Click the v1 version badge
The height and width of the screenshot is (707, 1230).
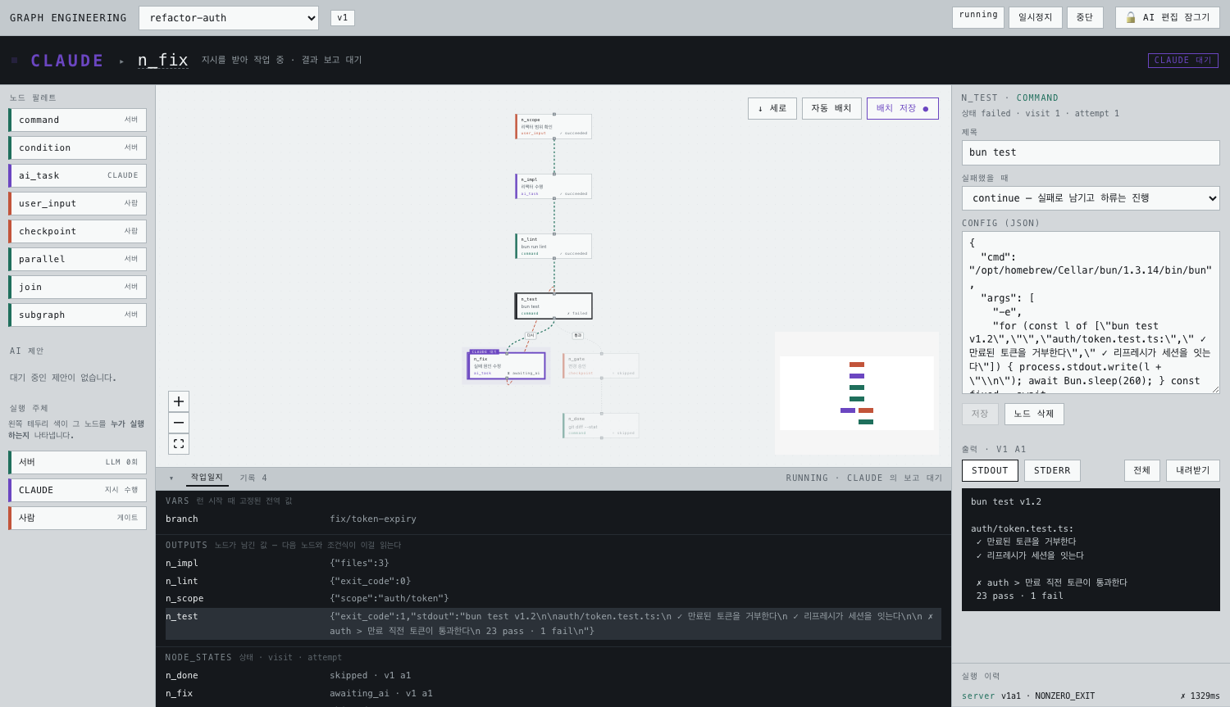(343, 18)
